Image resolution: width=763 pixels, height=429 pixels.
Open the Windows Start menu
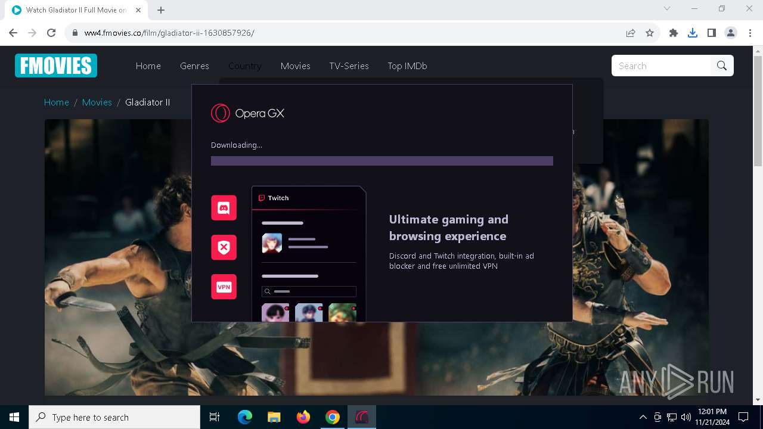click(14, 417)
